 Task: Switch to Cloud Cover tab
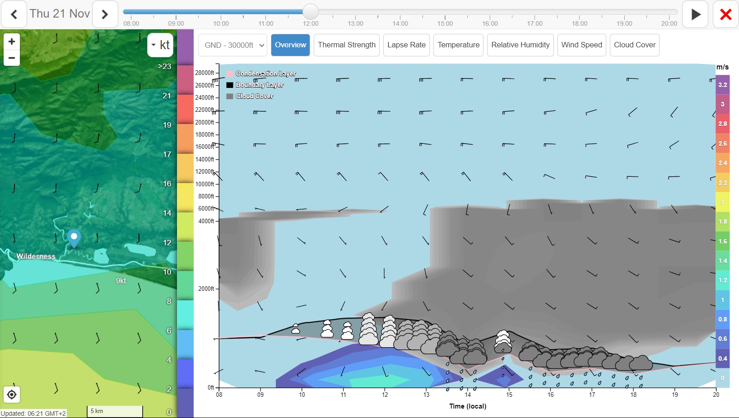634,45
